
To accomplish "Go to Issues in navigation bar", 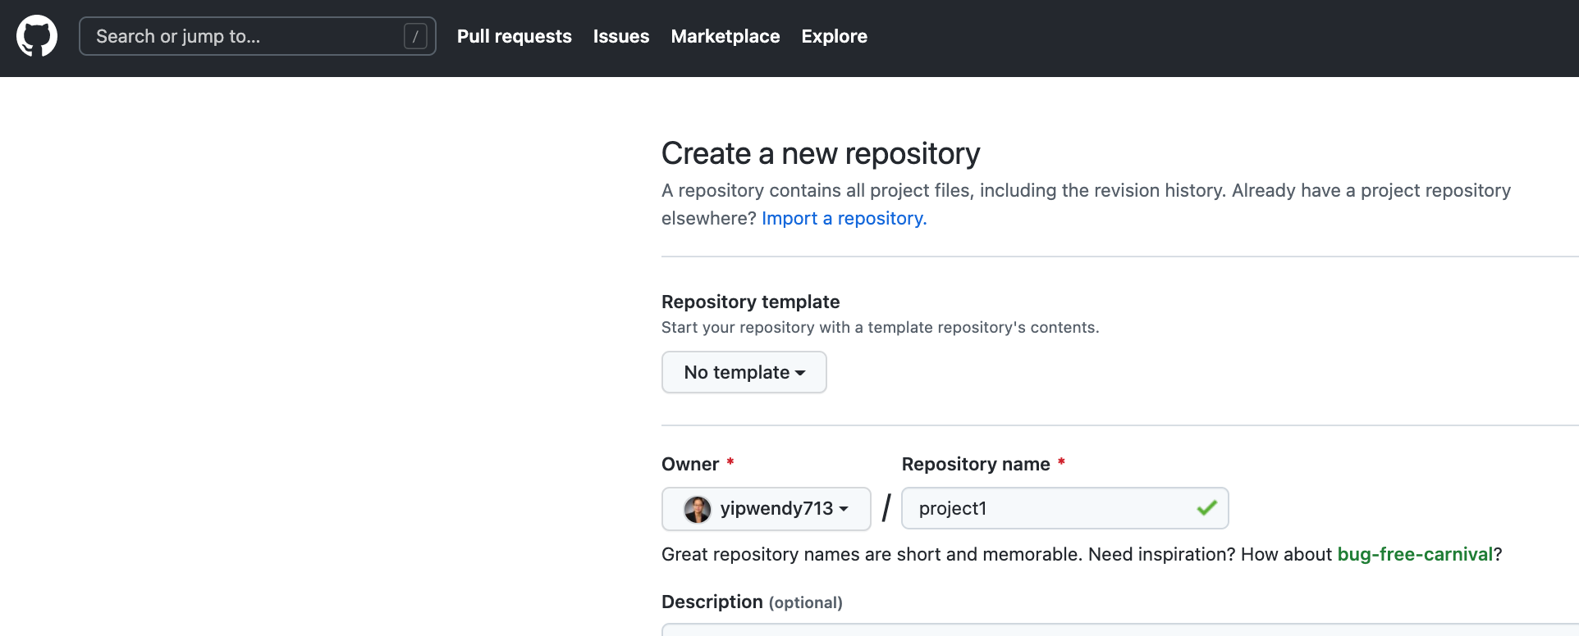I will 620,36.
